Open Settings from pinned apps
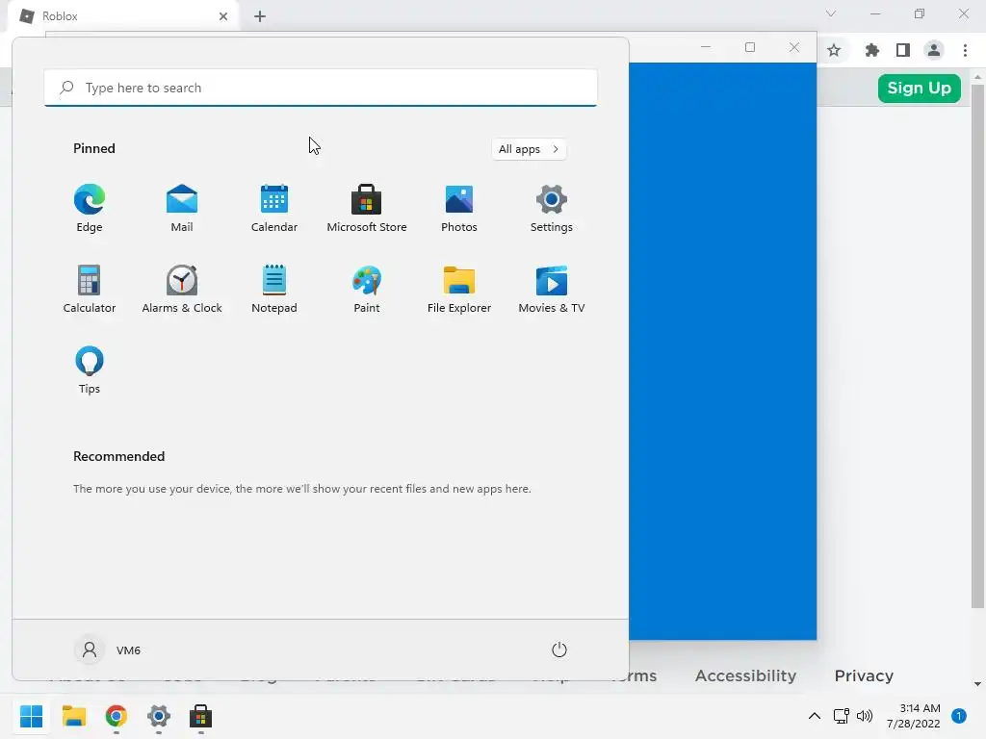The height and width of the screenshot is (739, 986). coord(552,209)
